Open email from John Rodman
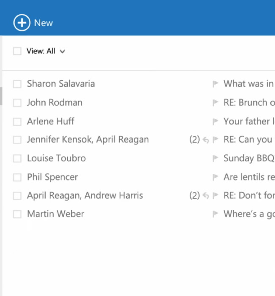 point(55,102)
